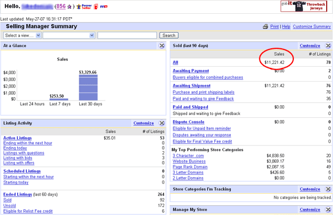Open the Page Rank Domain category

click(190, 167)
